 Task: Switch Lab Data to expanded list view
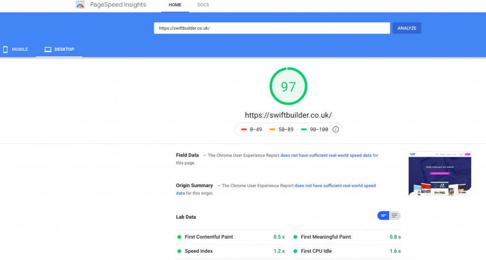[395, 216]
